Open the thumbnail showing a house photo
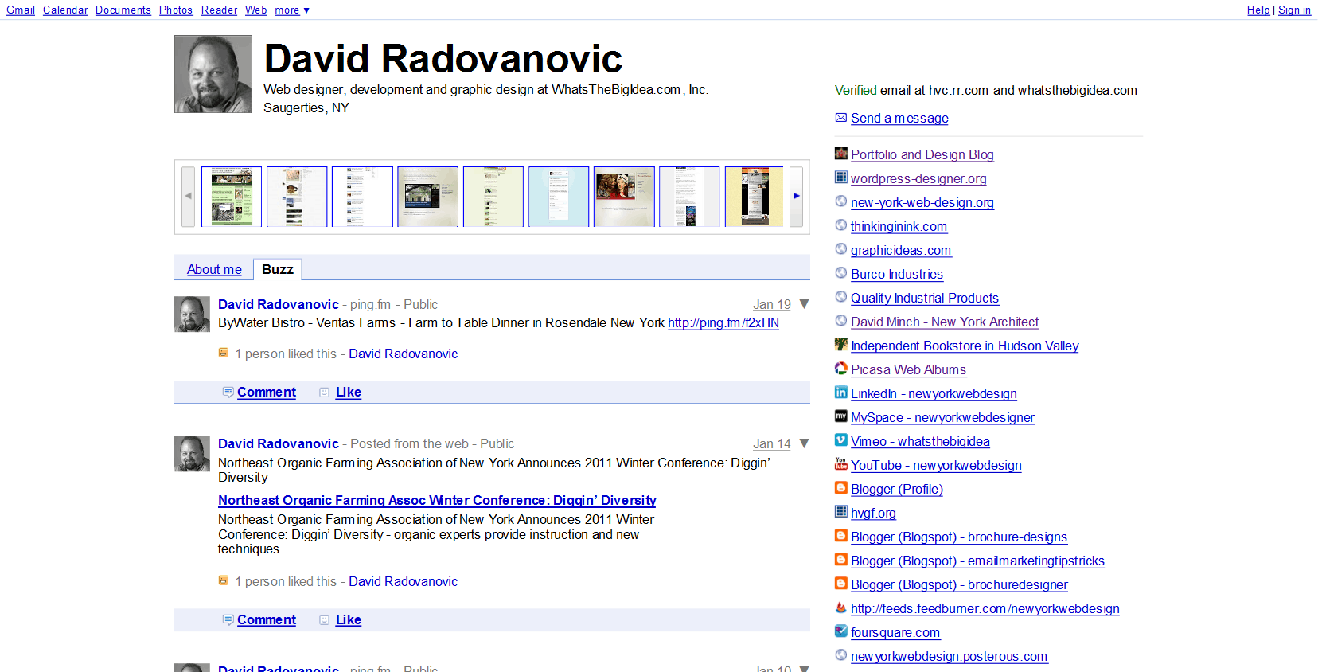 [427, 197]
